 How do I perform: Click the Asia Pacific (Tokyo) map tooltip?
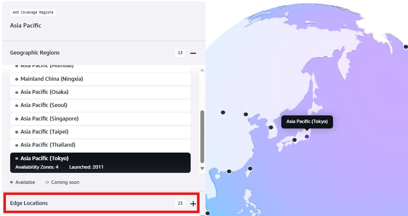307,122
